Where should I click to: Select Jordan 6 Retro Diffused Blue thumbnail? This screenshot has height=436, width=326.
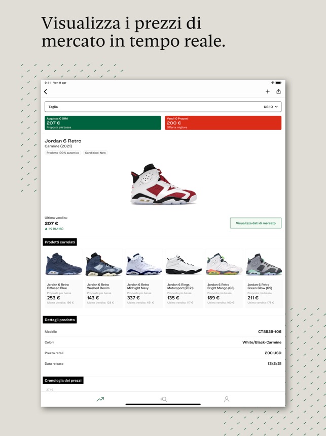pos(64,264)
